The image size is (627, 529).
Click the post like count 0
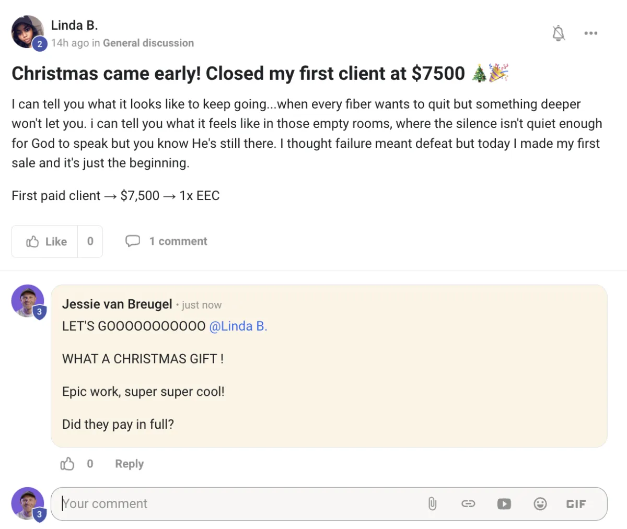coord(90,241)
